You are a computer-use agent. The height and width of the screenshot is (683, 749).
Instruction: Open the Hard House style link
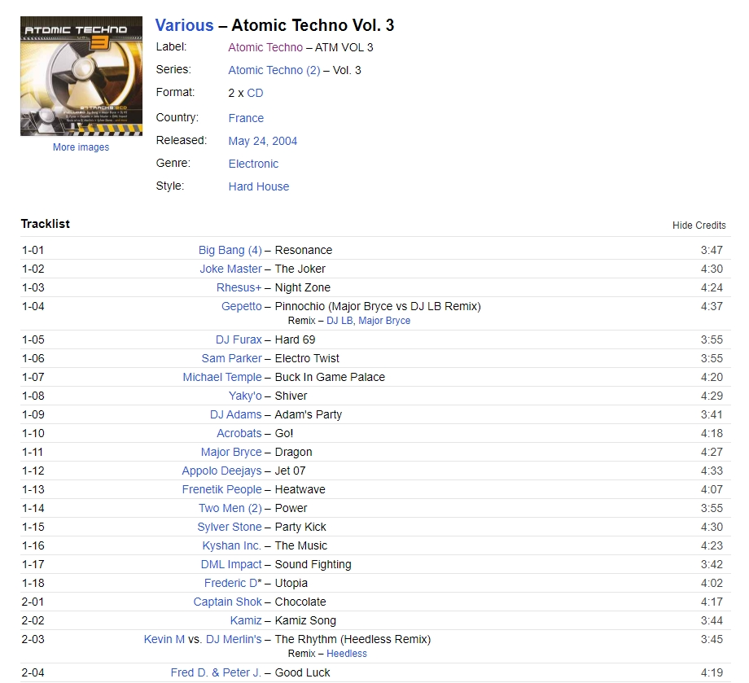(258, 186)
